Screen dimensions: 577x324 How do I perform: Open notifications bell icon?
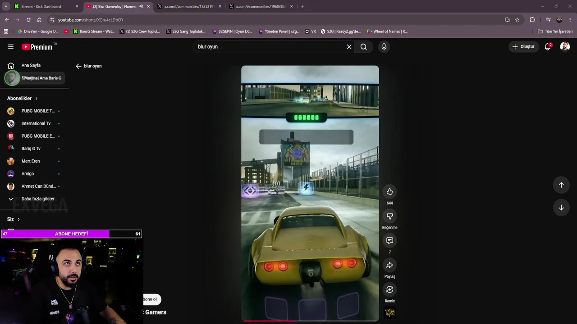(548, 47)
